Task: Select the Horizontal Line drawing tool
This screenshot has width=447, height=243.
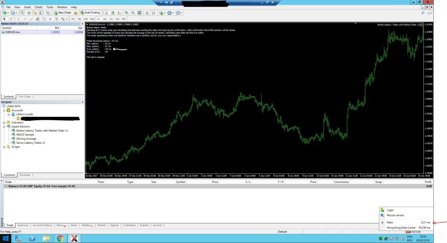Action: point(25,19)
